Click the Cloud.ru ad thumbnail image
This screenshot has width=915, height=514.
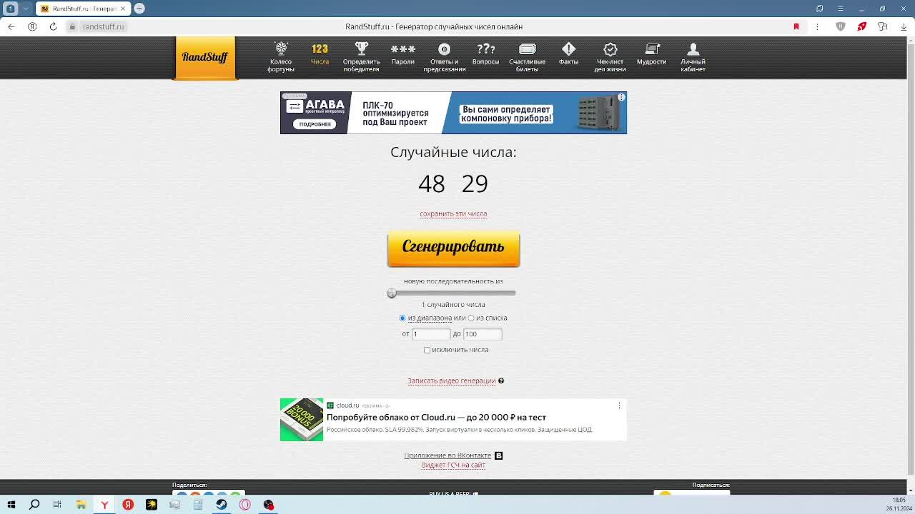pyautogui.click(x=302, y=420)
